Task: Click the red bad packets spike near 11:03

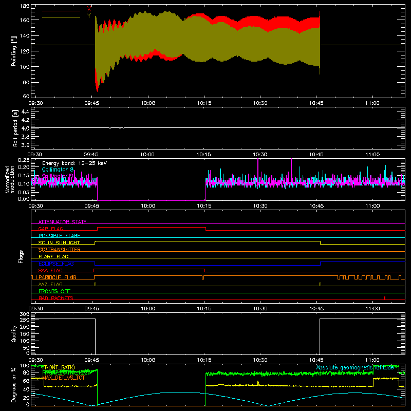Action: click(384, 298)
